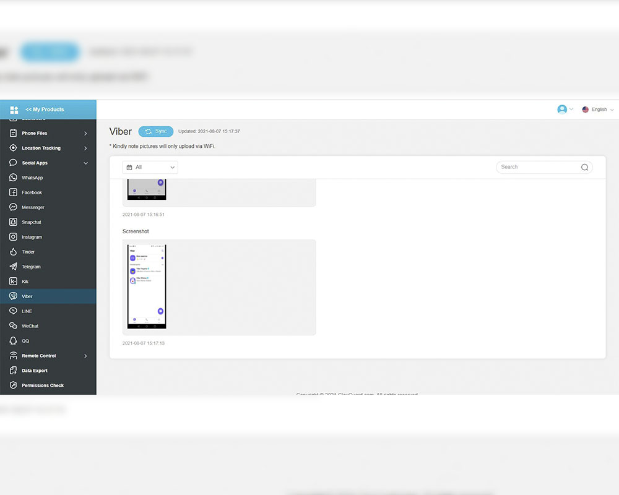Click the My Products grid icon
The image size is (619, 495).
pos(14,110)
